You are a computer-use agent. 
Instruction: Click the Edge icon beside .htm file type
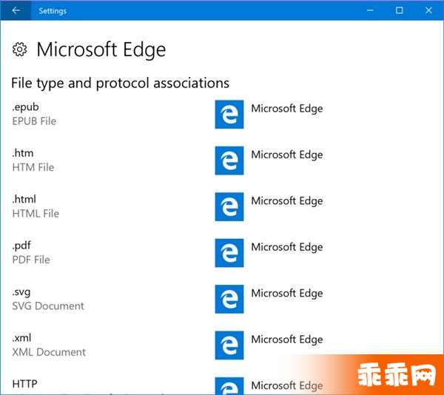tap(229, 161)
